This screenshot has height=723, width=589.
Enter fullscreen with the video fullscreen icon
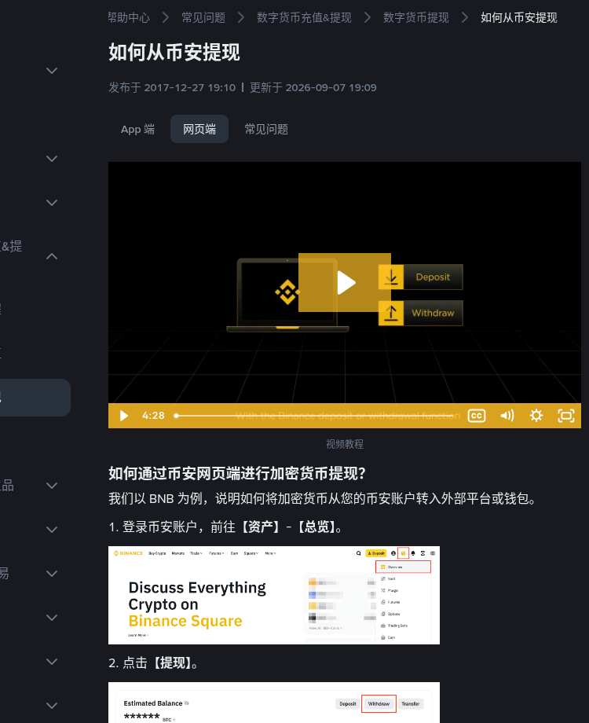[566, 416]
